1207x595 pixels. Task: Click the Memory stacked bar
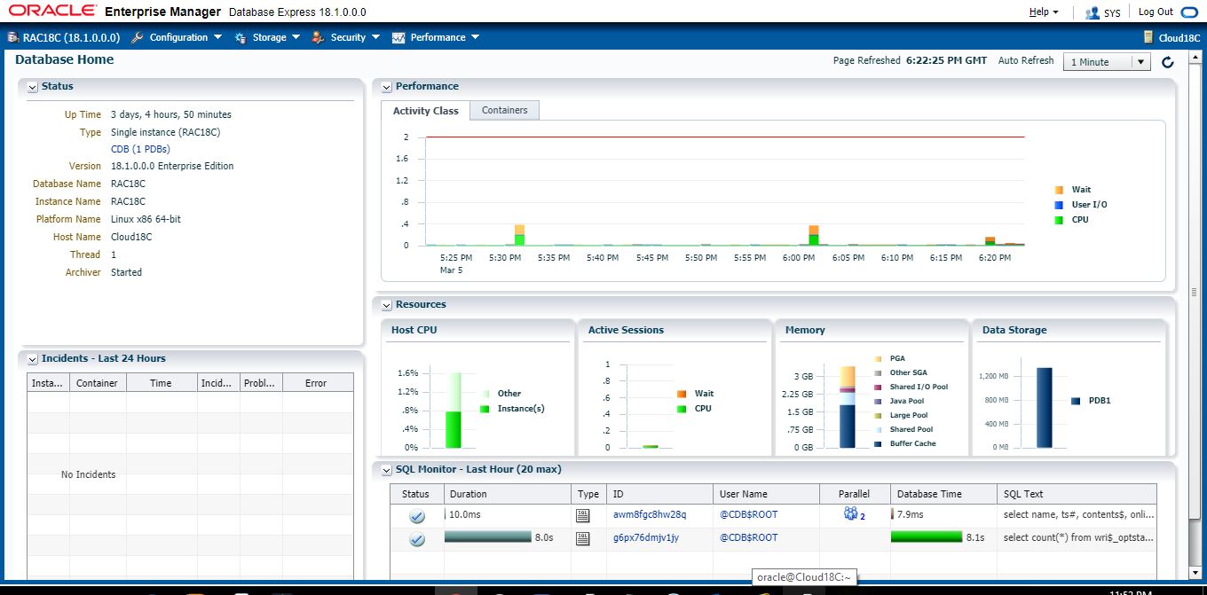coord(848,407)
